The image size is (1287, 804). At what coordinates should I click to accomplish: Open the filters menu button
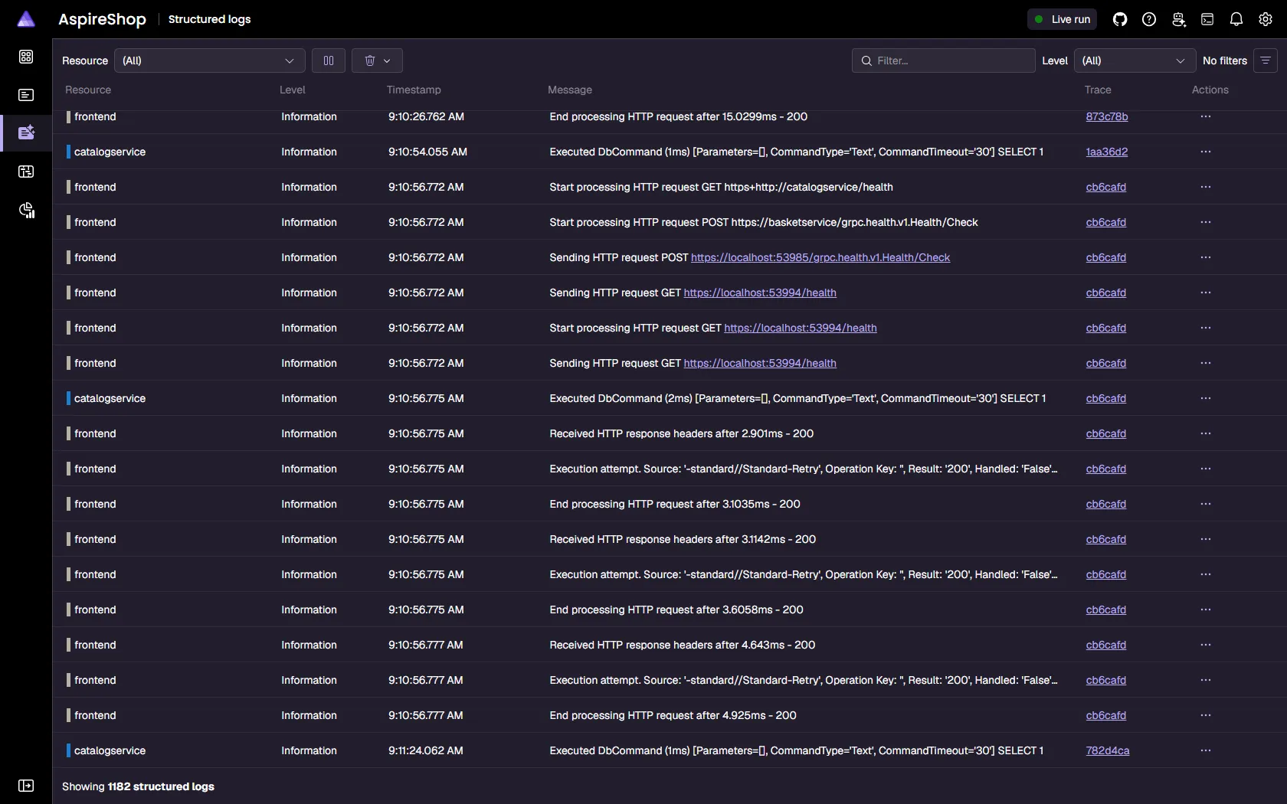pos(1266,60)
